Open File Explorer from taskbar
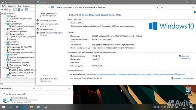This screenshot has height=110, width=196. (x=32, y=107)
